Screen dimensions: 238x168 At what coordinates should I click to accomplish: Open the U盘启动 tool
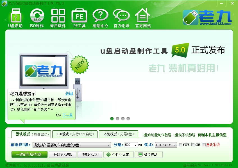[16, 18]
